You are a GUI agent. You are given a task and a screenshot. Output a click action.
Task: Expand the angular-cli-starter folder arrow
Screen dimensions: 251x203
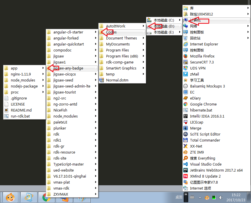click(x=95, y=32)
